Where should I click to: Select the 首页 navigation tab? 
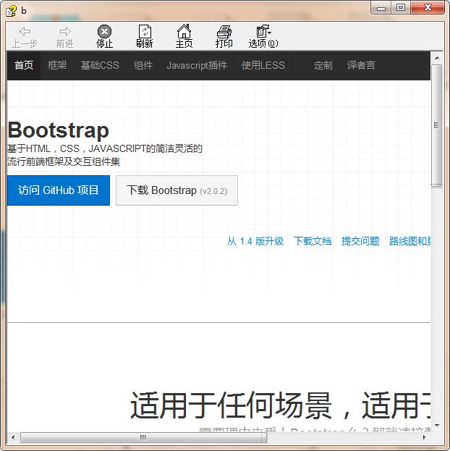point(24,65)
